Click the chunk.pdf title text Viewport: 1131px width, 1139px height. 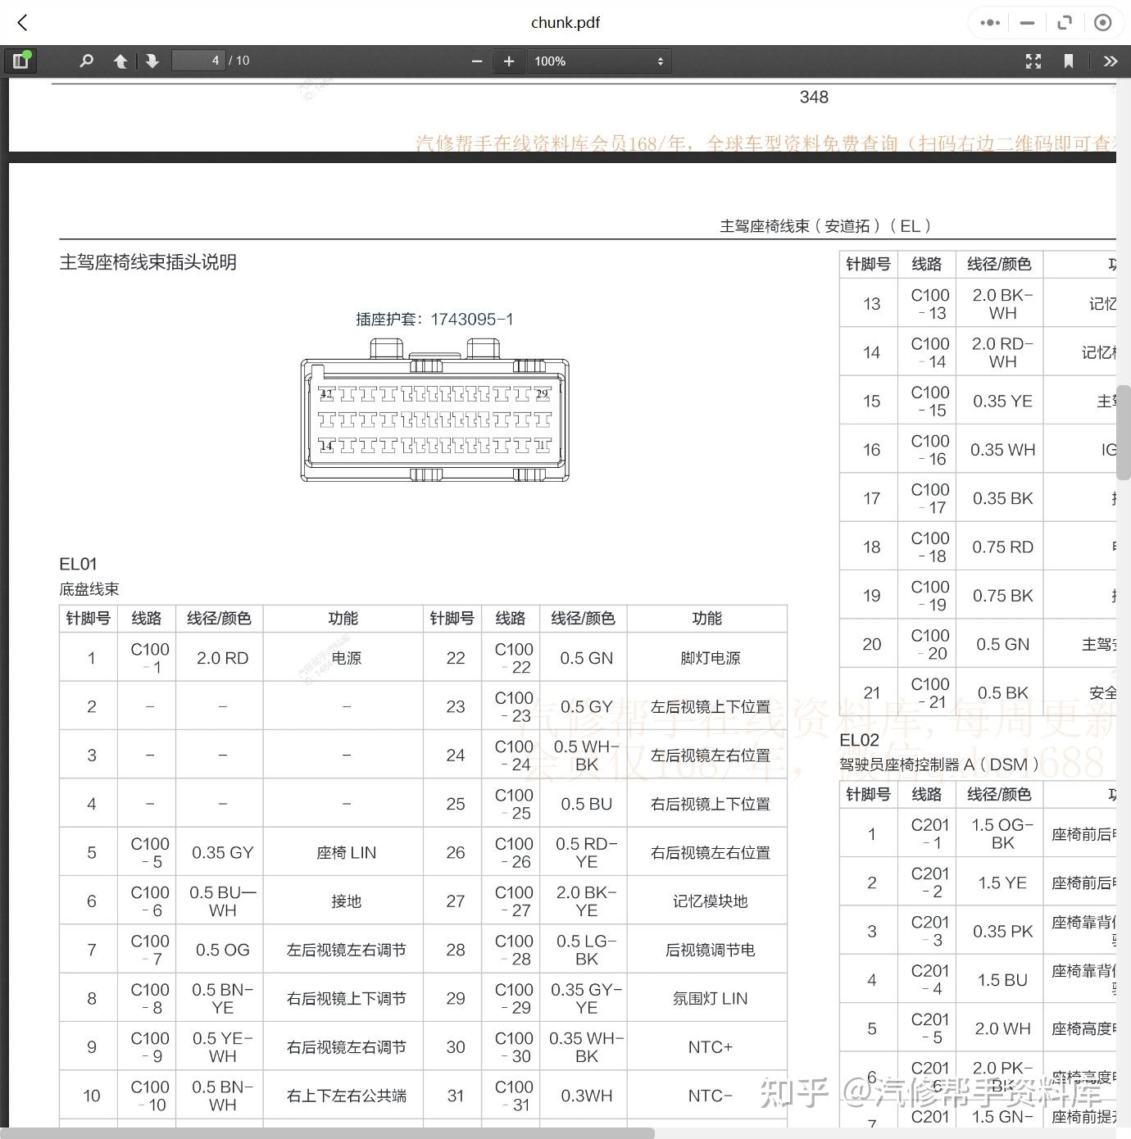pos(565,22)
